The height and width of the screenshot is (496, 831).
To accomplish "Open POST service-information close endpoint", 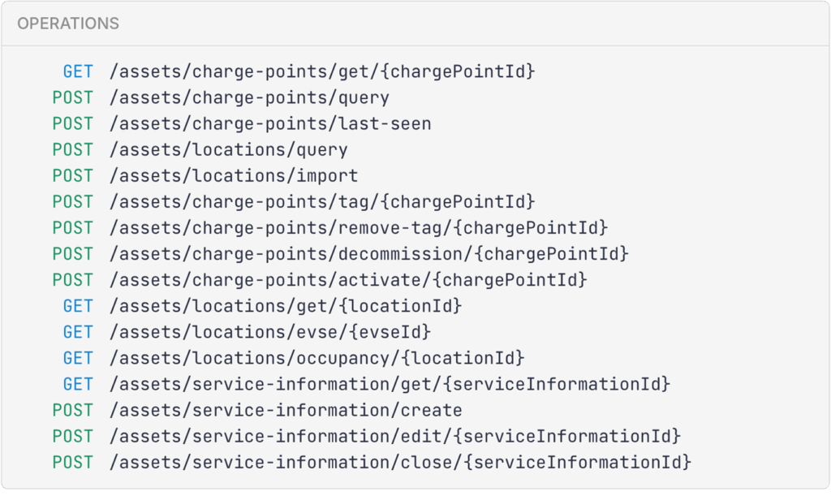I will tap(400, 462).
